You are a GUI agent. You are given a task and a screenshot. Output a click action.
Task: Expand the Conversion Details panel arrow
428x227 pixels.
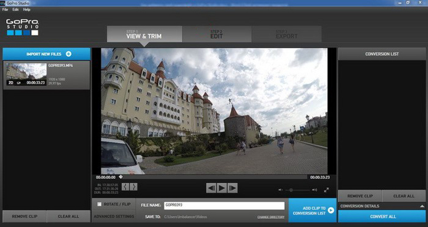tap(422, 206)
